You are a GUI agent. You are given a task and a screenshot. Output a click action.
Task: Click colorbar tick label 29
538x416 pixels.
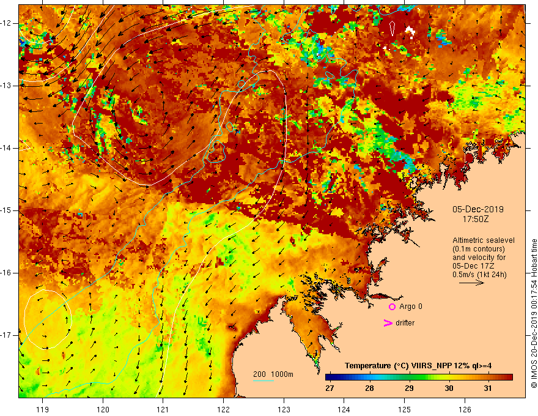click(x=409, y=388)
